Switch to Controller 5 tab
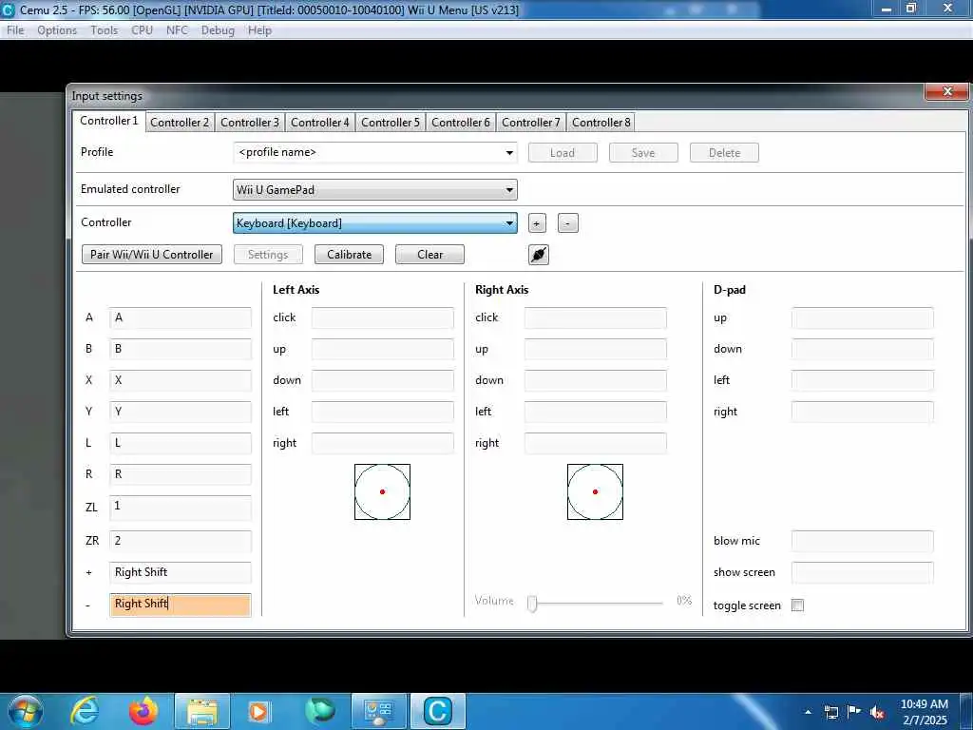973x730 pixels. tap(391, 123)
